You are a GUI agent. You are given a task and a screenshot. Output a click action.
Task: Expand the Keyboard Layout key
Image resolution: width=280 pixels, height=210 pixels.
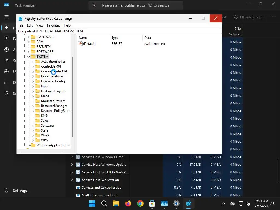coord(33,91)
